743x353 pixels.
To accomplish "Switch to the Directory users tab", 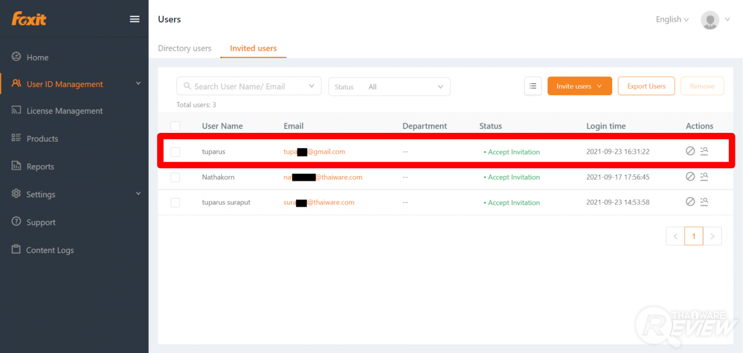I will pos(184,48).
